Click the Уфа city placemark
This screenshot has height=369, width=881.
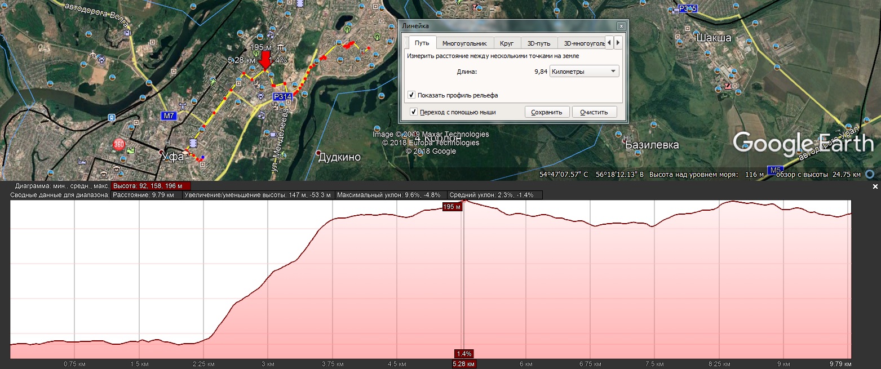[163, 153]
